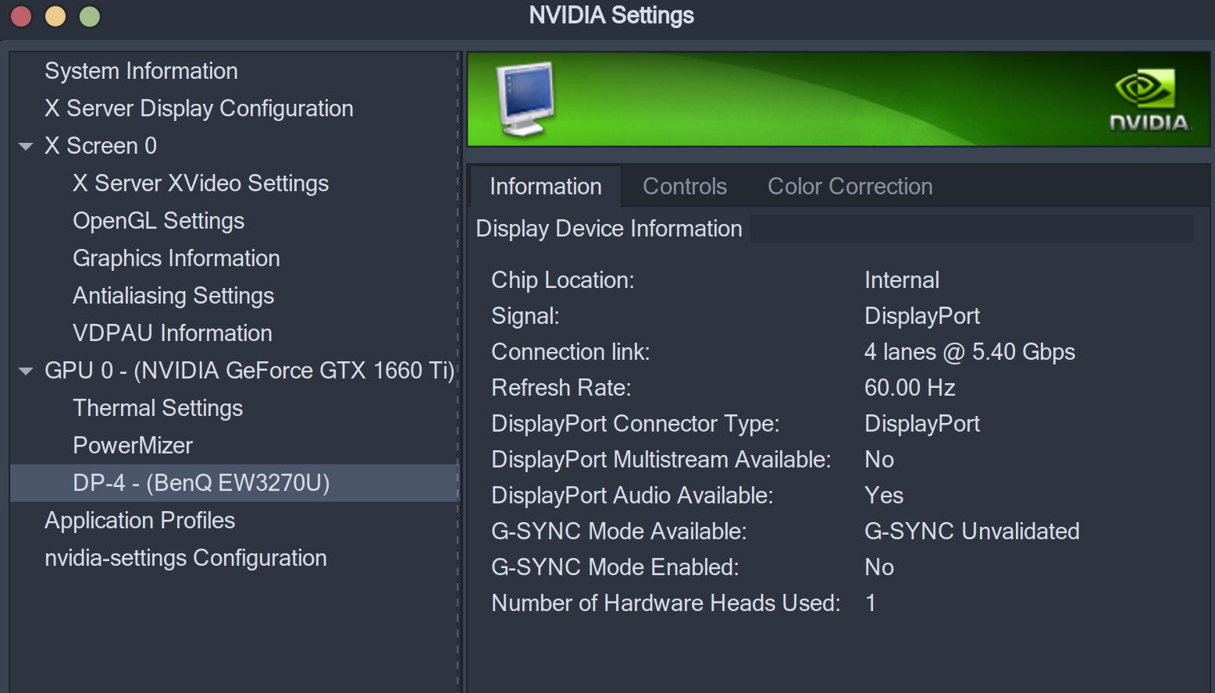
Task: Open System Information page
Action: pyautogui.click(x=141, y=71)
